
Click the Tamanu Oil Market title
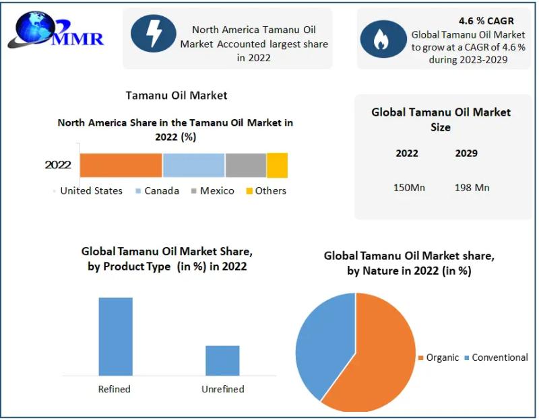177,96
